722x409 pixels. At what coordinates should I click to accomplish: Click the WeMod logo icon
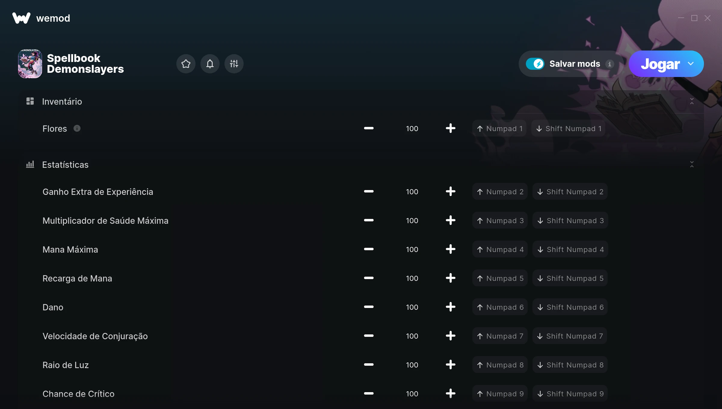click(21, 18)
